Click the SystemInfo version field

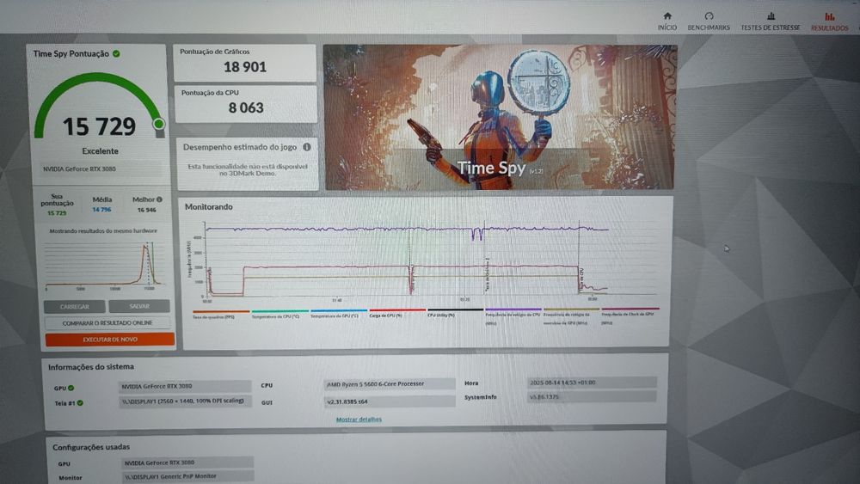[592, 395]
